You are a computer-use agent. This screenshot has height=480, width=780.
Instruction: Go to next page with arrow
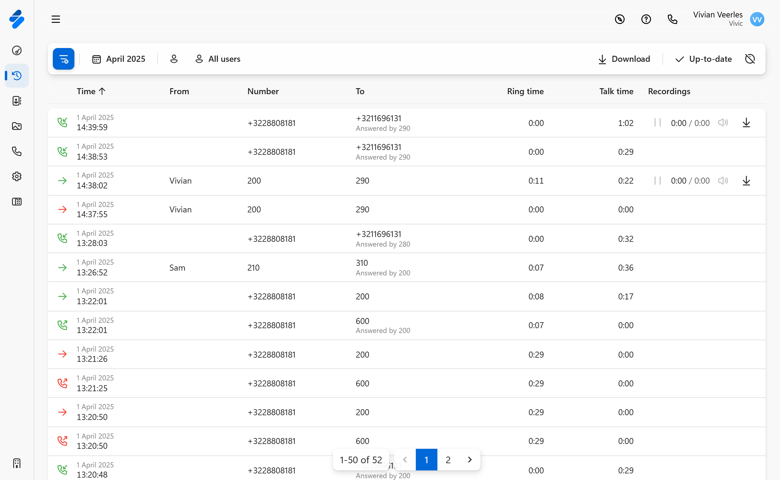point(469,459)
